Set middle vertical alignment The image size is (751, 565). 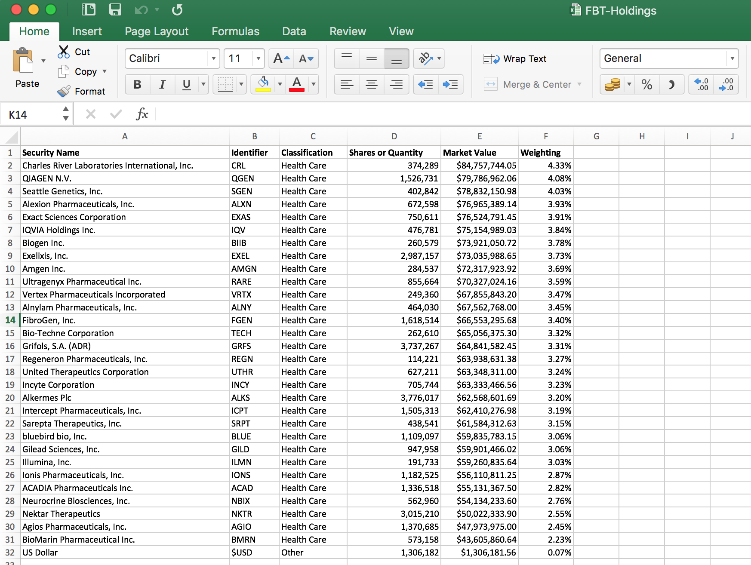tap(372, 58)
